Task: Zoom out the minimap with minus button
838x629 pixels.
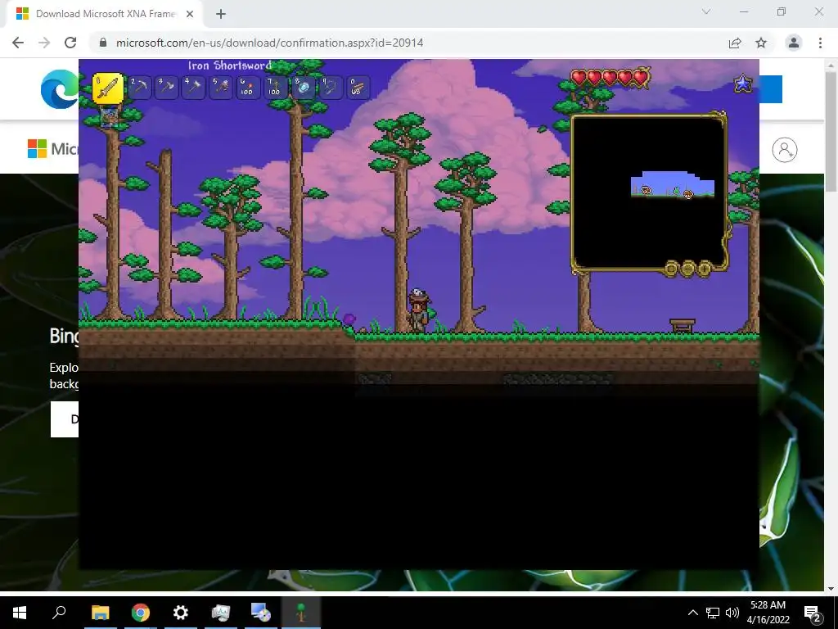Action: coord(687,268)
